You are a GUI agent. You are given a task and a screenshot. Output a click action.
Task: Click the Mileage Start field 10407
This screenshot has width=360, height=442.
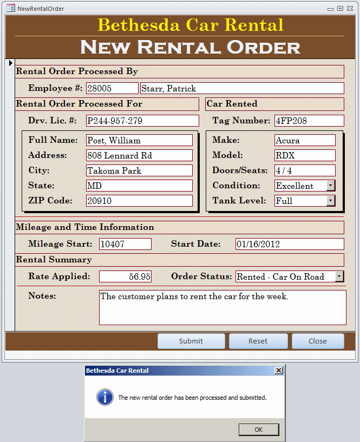(x=125, y=244)
